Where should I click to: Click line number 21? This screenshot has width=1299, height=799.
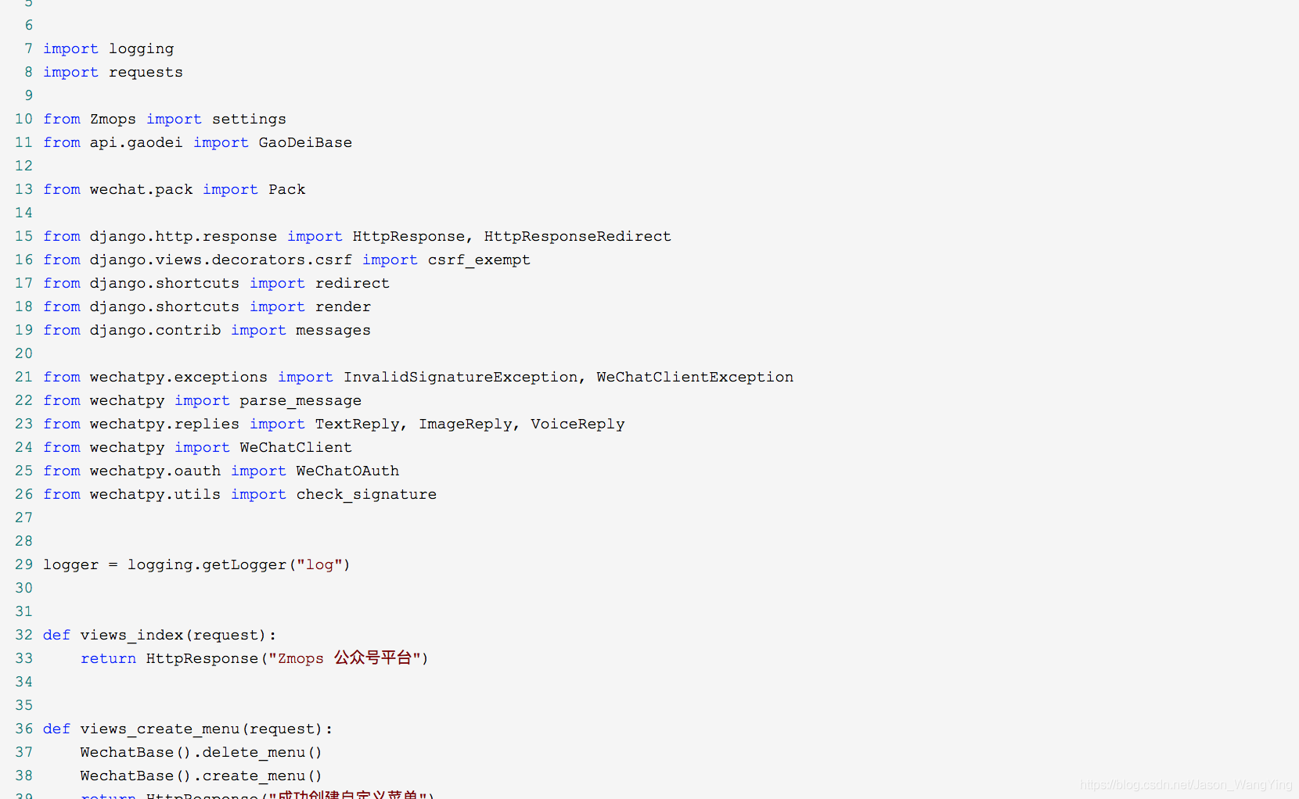pos(24,377)
